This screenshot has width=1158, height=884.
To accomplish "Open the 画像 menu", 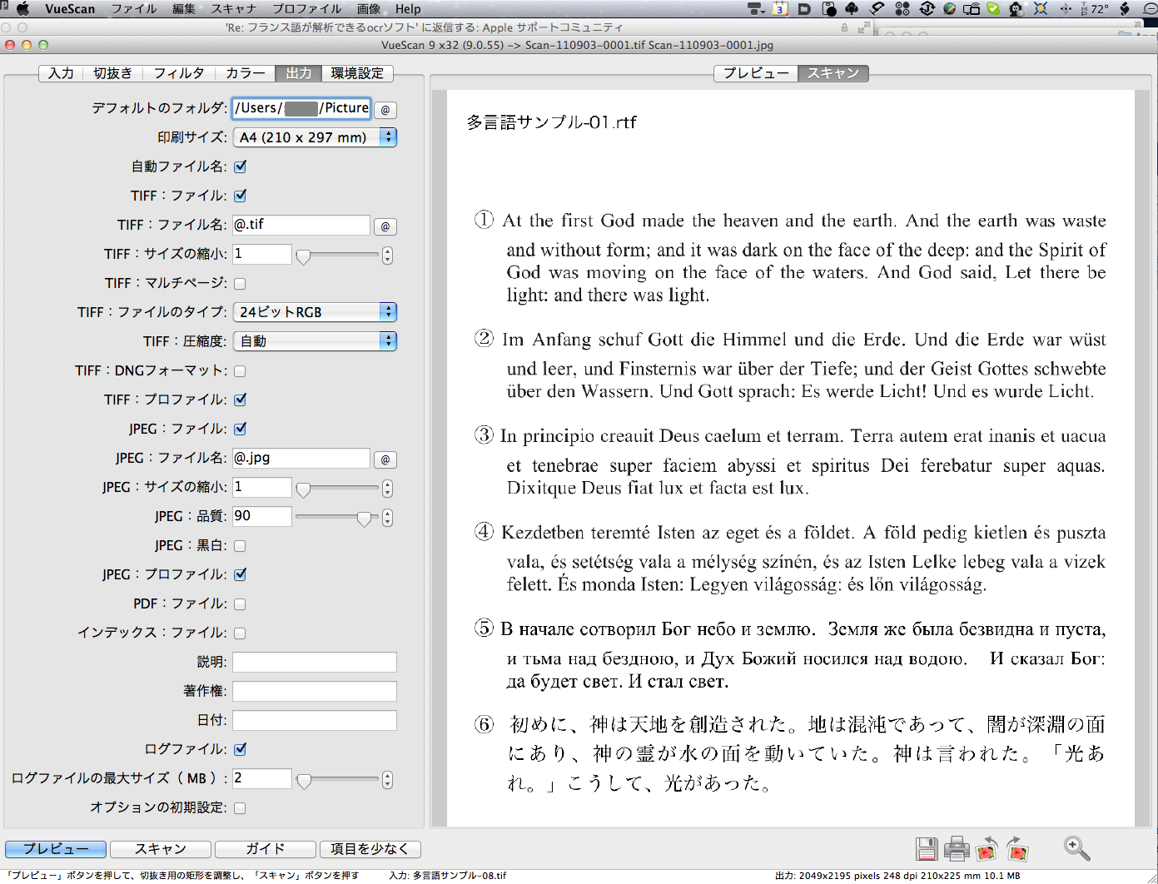I will 369,8.
